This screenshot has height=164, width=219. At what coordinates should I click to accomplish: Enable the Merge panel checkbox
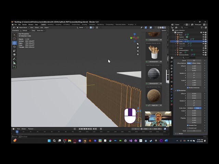(x=178, y=134)
